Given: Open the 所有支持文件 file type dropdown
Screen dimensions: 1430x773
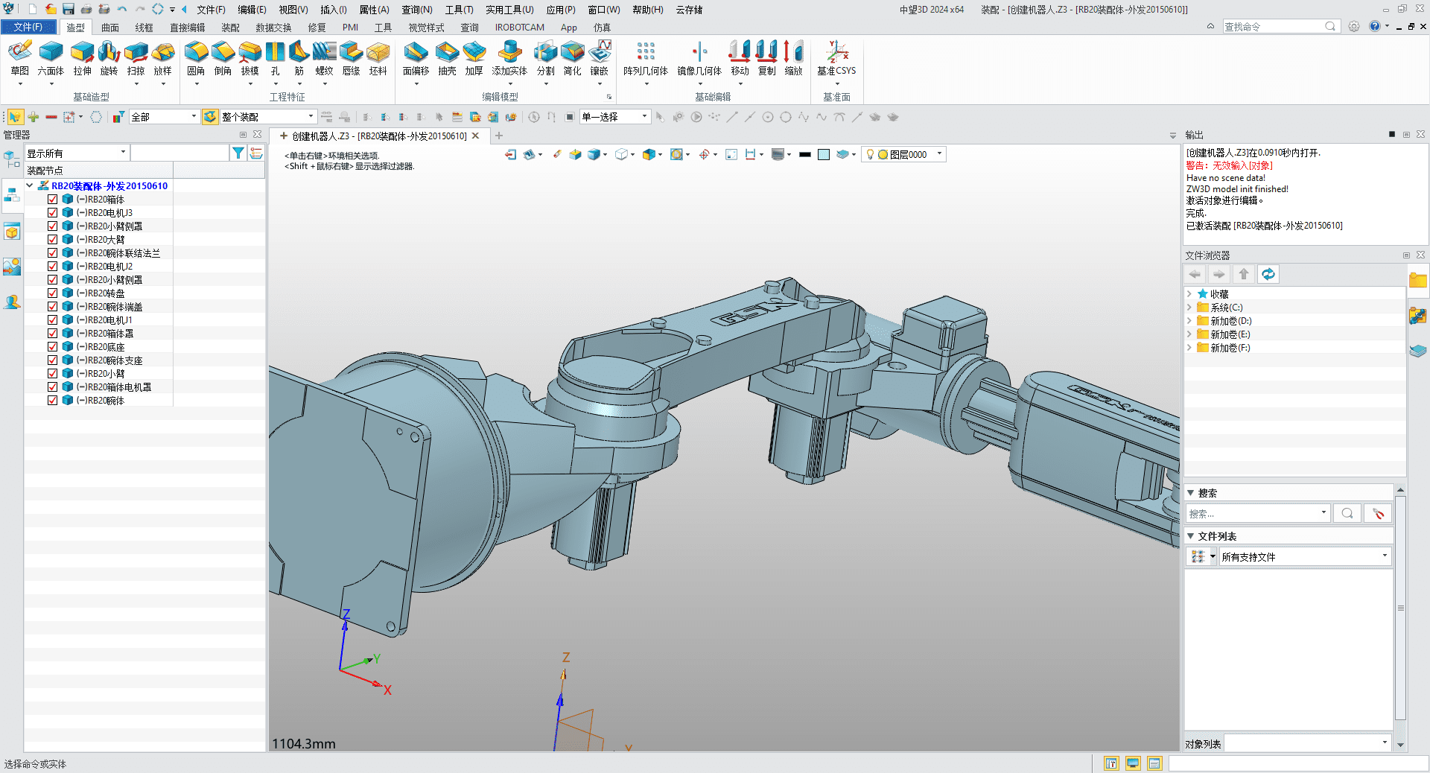Looking at the screenshot, I should click(x=1305, y=556).
